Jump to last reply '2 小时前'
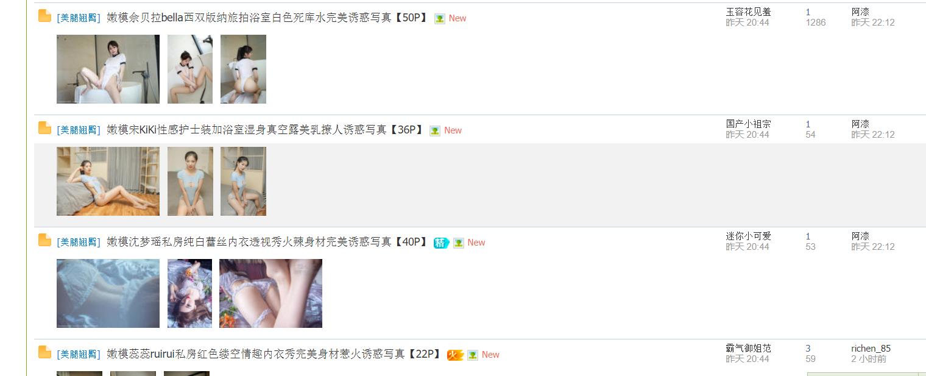This screenshot has width=926, height=376. pyautogui.click(x=869, y=359)
